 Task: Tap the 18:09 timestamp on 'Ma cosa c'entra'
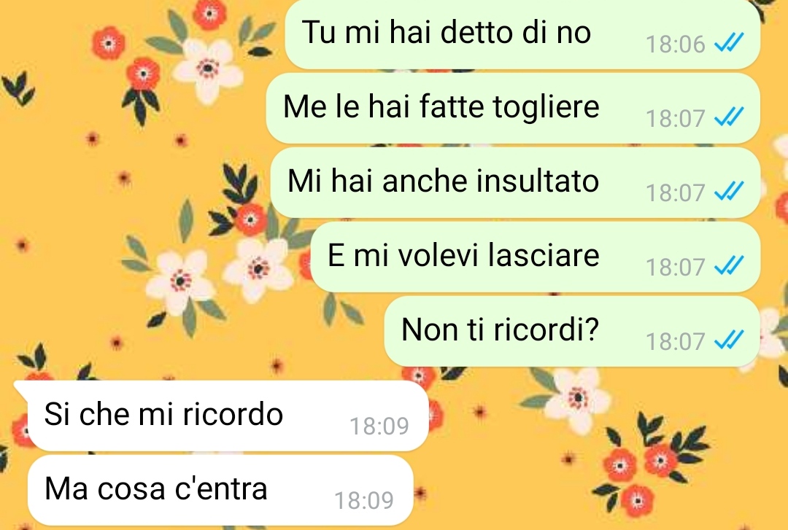364,500
